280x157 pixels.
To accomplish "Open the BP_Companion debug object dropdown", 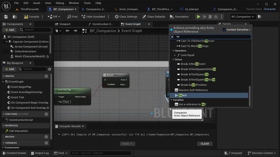I will click(x=242, y=17).
